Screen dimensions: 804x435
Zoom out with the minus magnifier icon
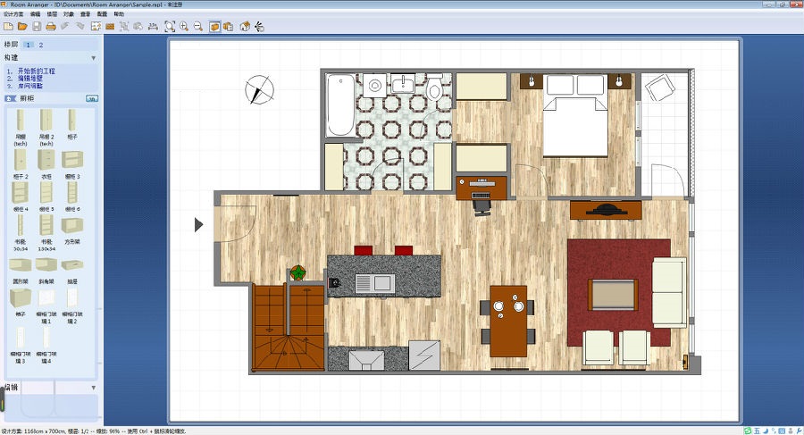(x=198, y=26)
